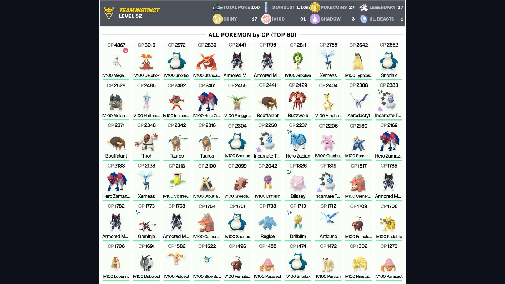Click the Pokecoins gold coin icon
This screenshot has height=284, width=505.
[315, 7]
